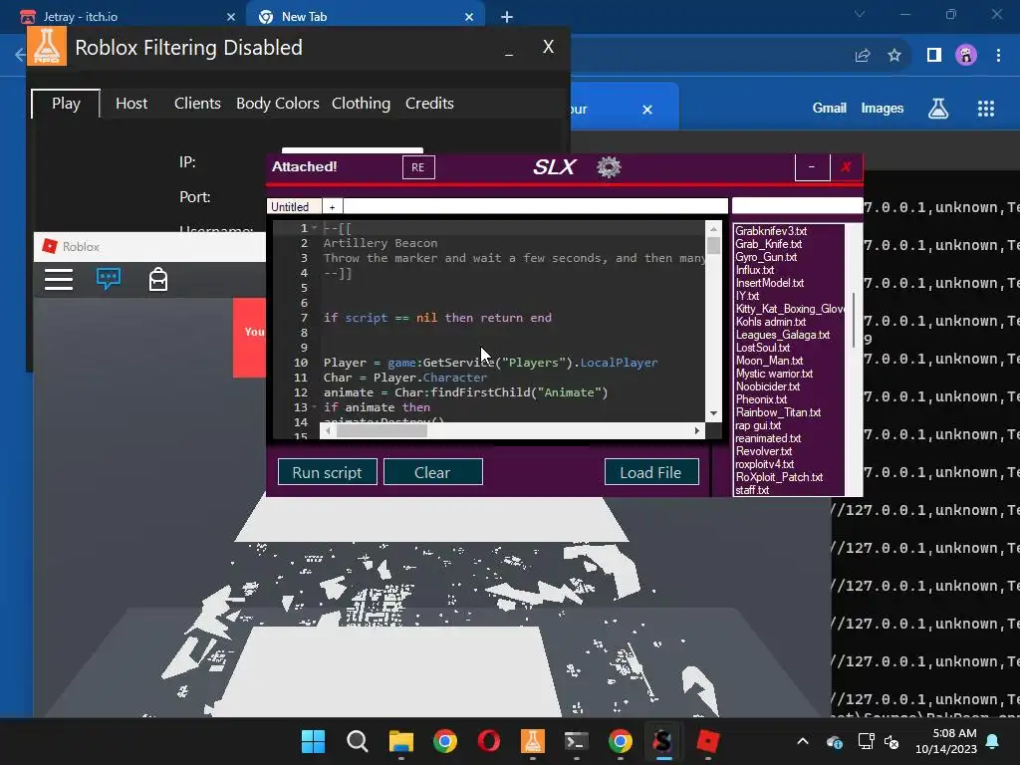The image size is (1020, 765).
Task: Open a new Chrome tab with plus
Action: pos(507,17)
